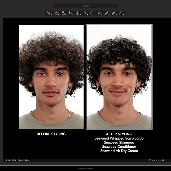Click the f/4.5 aperture value
The image size is (171, 171).
click(x=21, y=160)
